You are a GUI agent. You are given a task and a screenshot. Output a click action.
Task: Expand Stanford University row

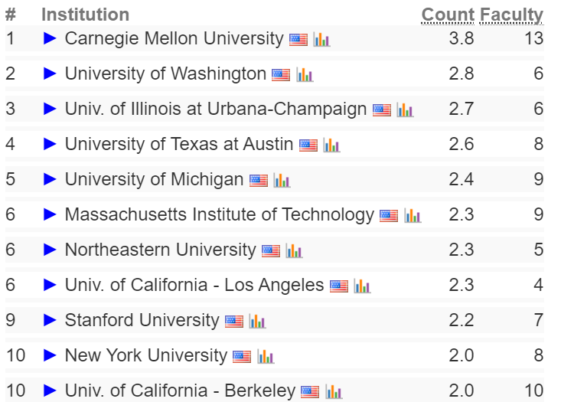coord(50,320)
